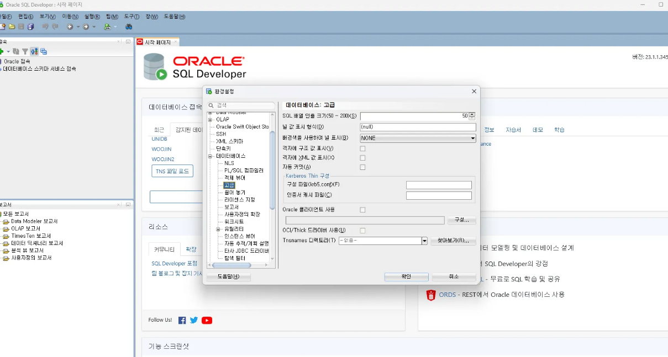This screenshot has height=357, width=668.
Task: Click the 구성... button
Action: [x=461, y=220]
